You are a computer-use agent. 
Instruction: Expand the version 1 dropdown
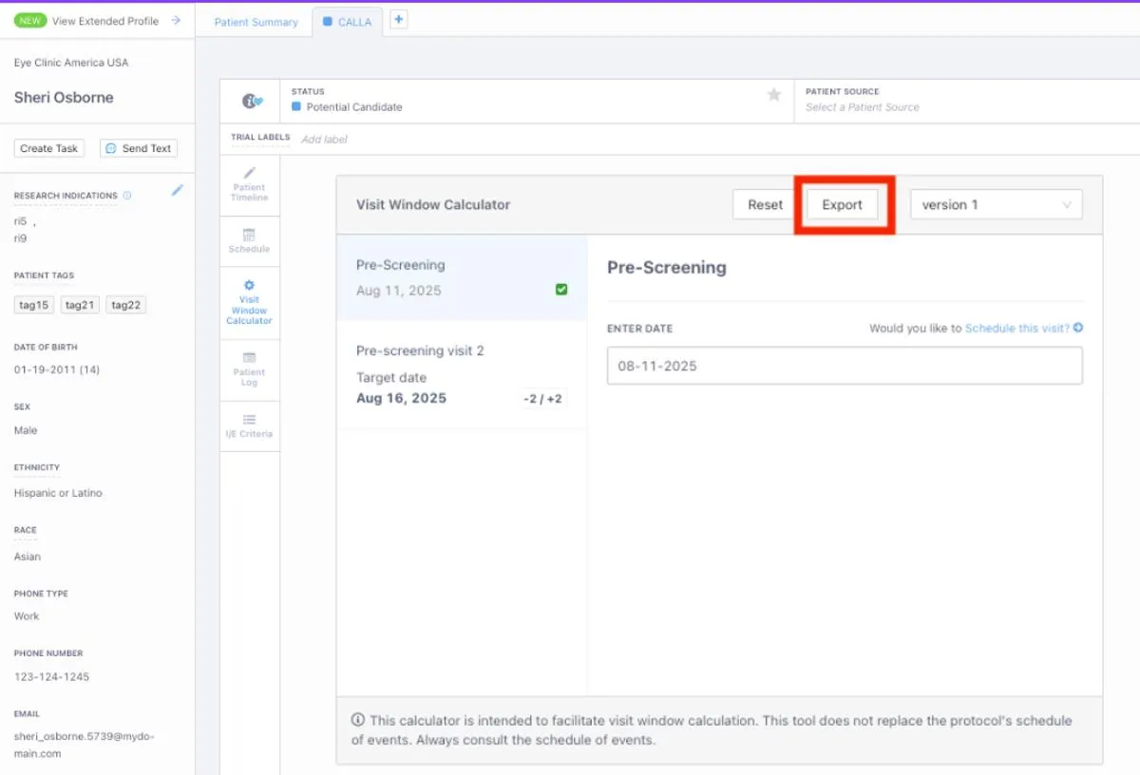[x=996, y=205]
